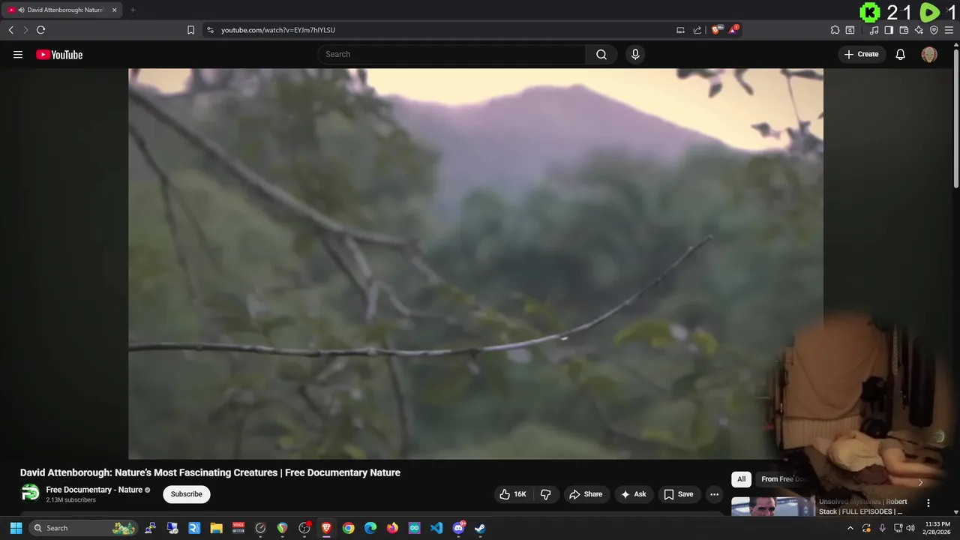Dislike the video with thumbs down
Screen dimensions: 960x540
click(546, 494)
